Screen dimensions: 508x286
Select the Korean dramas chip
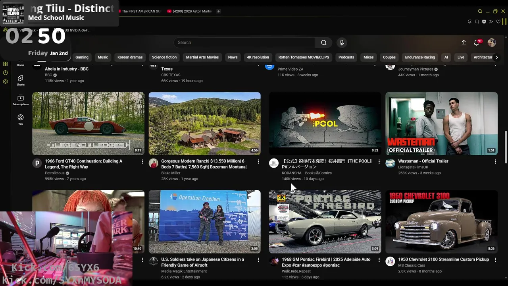[x=130, y=57]
